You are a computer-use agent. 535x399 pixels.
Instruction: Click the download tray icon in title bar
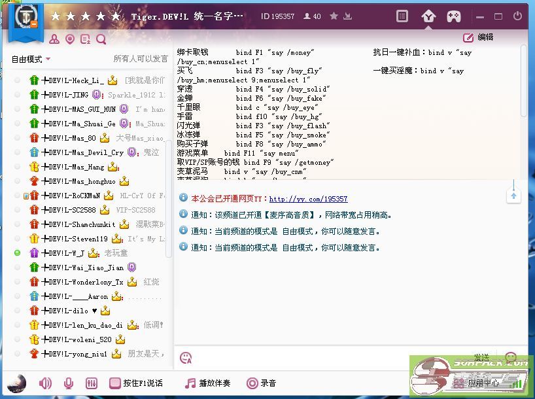[x=347, y=16]
